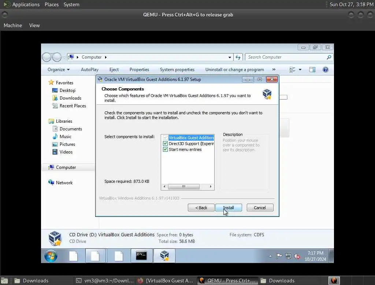The image size is (375, 285).
Task: Click the Explorer back navigation button
Action: point(47,57)
